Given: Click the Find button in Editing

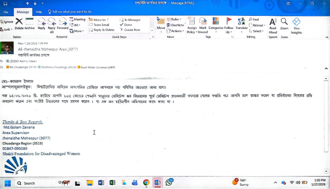Looking at the screenshot, I should pyautogui.click(x=254, y=19).
